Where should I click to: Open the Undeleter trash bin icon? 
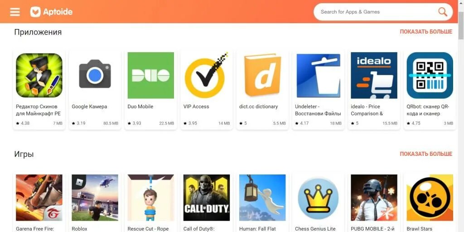coord(318,75)
